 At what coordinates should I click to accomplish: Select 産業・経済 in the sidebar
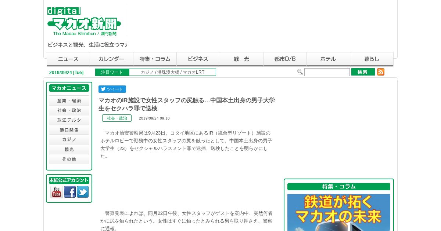[69, 100]
